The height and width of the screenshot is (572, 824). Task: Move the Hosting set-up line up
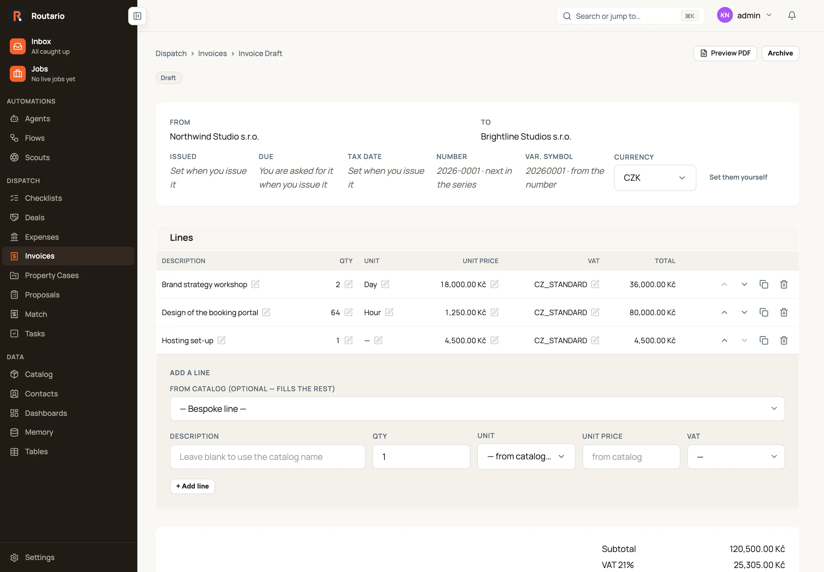tap(724, 340)
